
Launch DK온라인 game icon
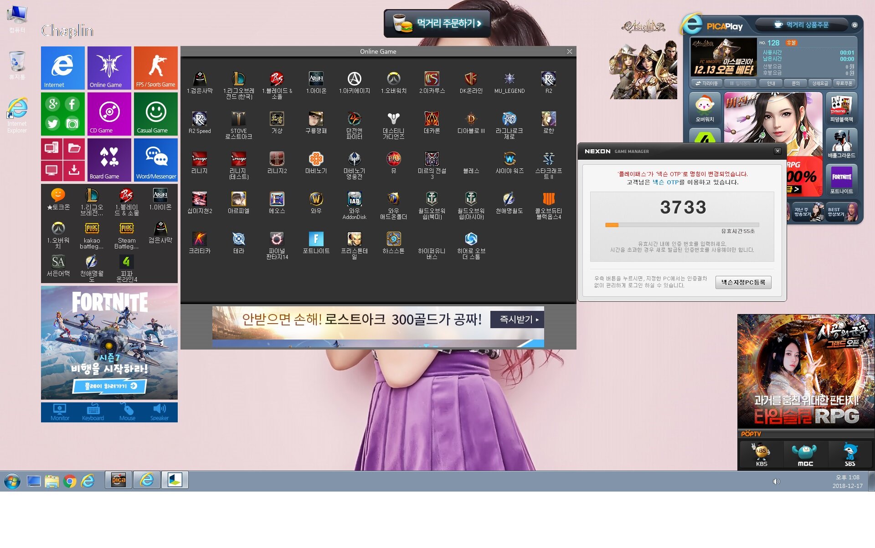pos(471,82)
